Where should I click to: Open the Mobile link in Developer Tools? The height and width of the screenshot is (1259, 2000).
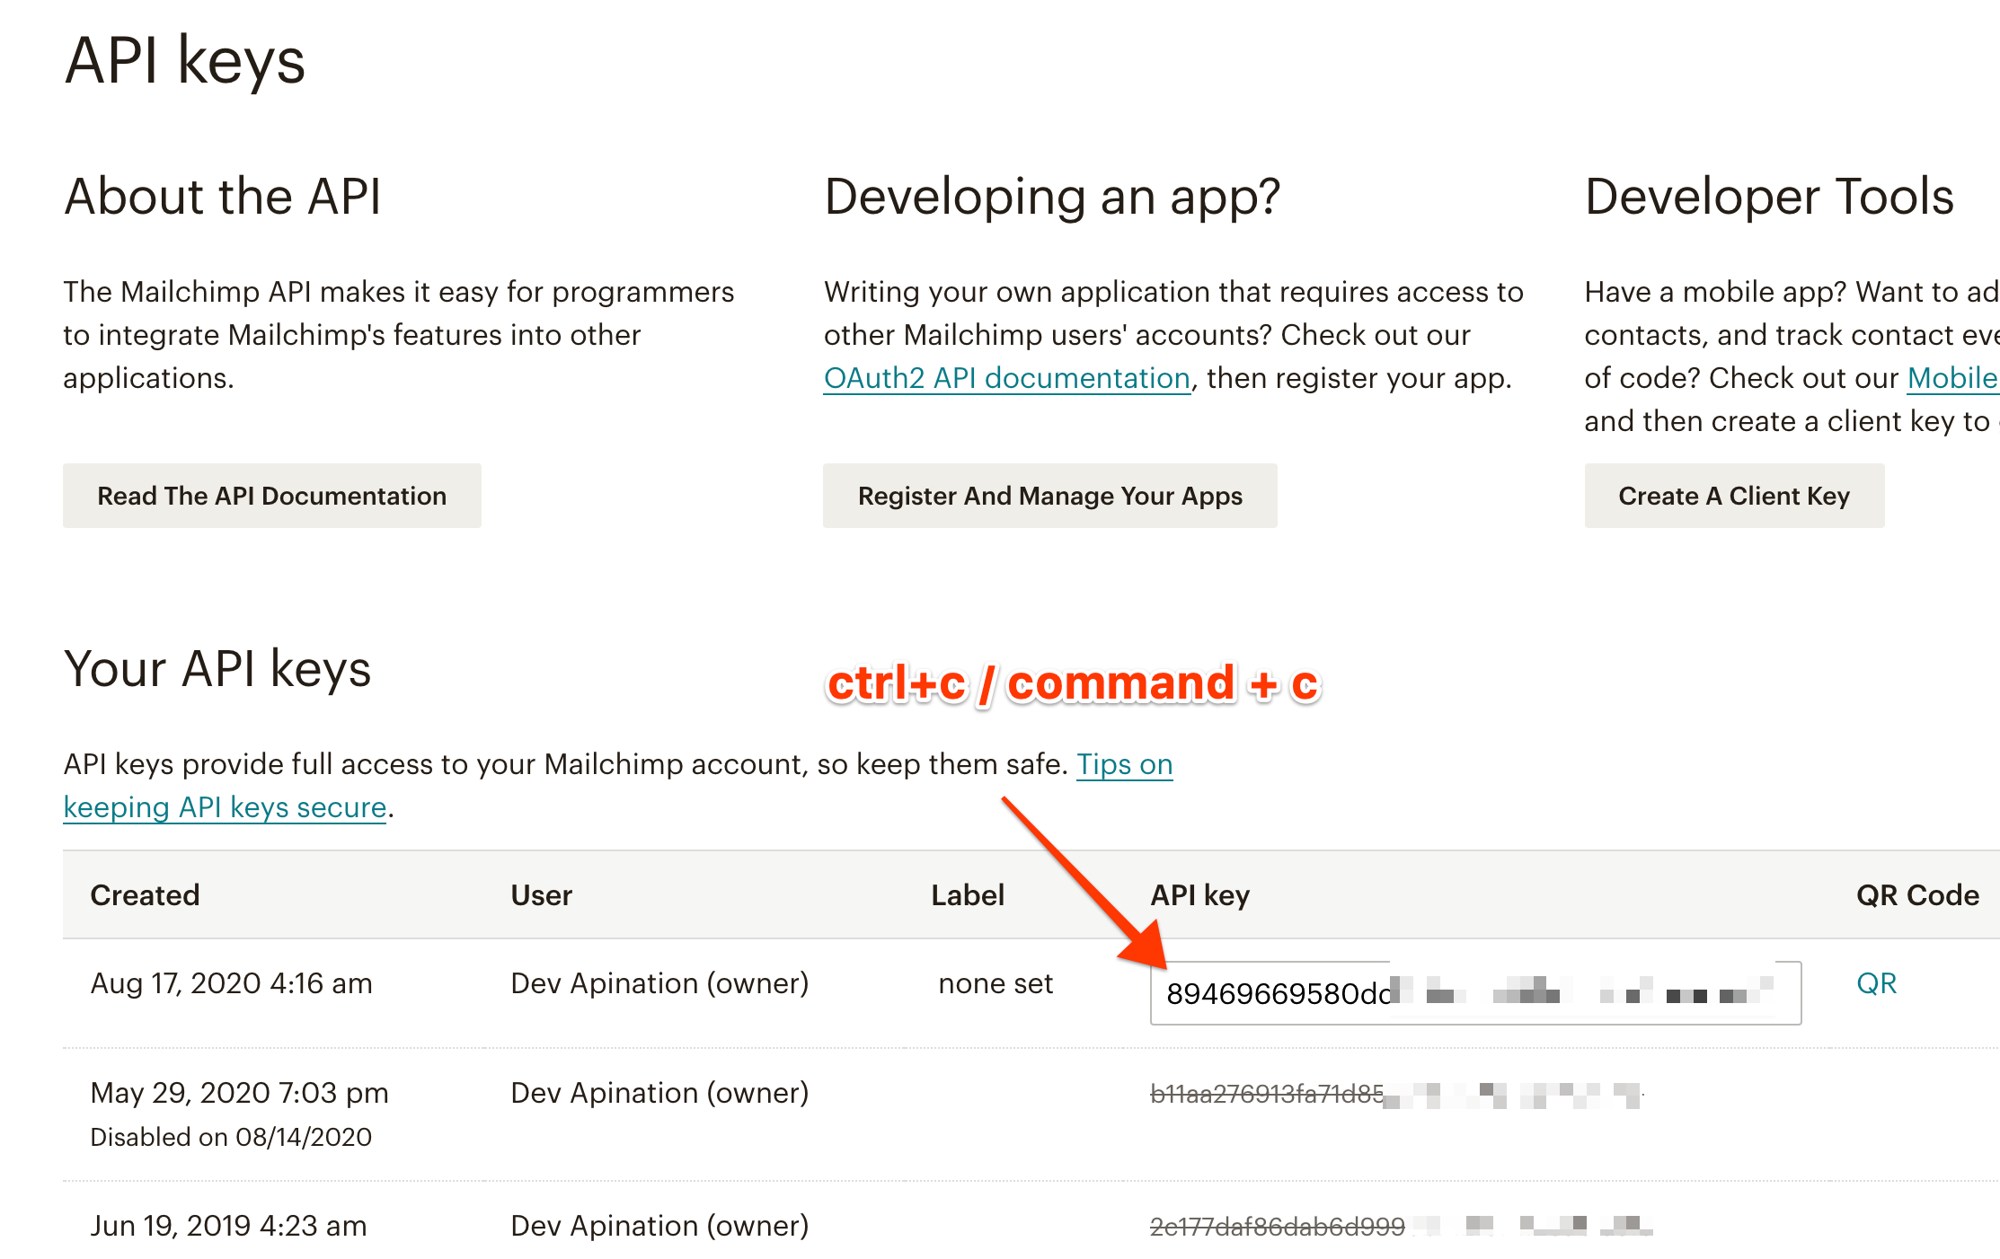click(x=1951, y=378)
